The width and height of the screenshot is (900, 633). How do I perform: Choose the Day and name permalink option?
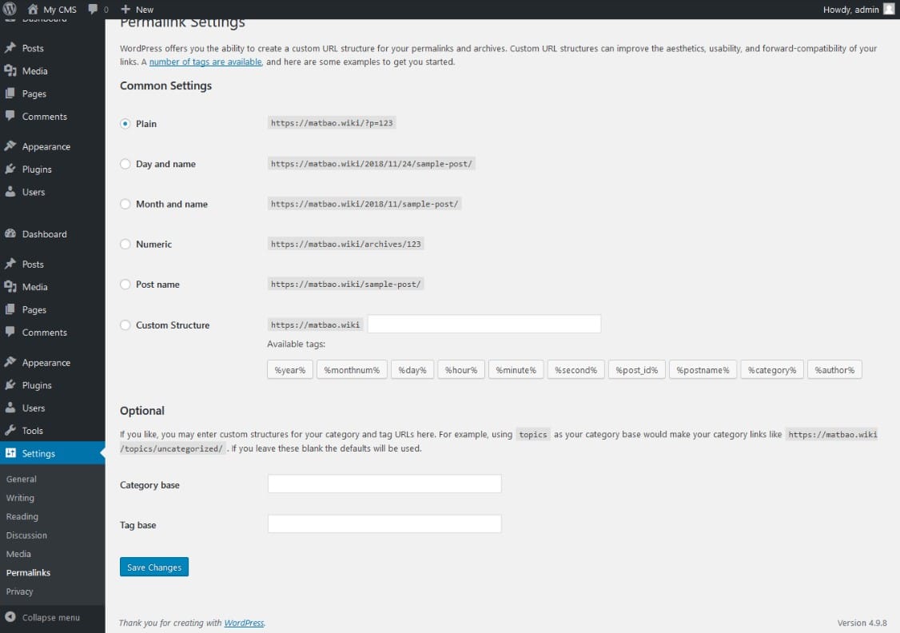(125, 164)
